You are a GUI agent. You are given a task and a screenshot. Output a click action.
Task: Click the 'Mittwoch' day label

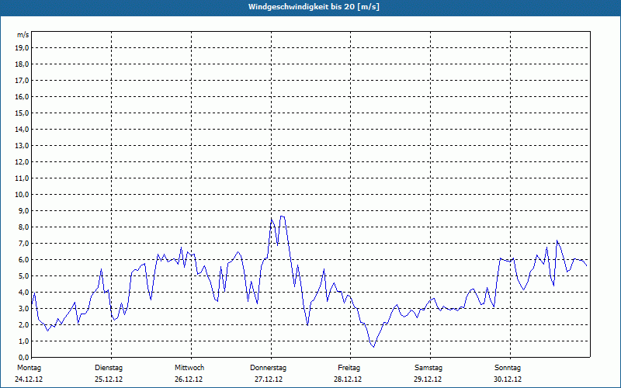[189, 368]
